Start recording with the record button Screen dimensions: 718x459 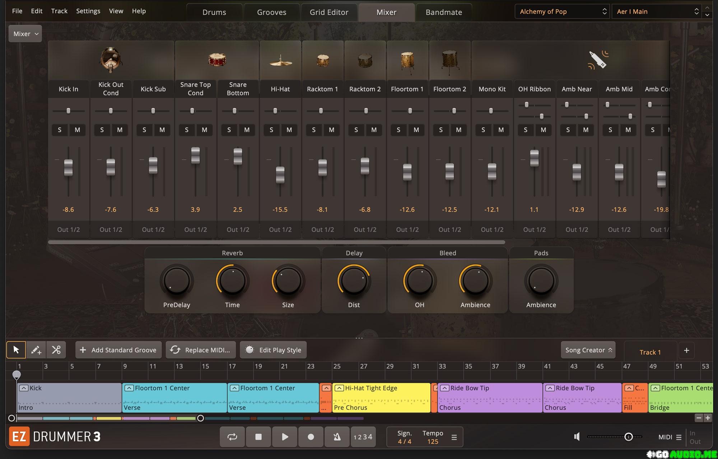[311, 437]
